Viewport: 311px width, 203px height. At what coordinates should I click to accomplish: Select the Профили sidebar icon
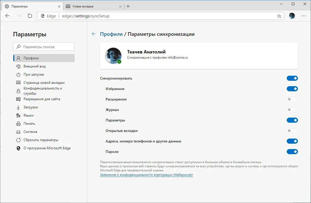click(18, 58)
